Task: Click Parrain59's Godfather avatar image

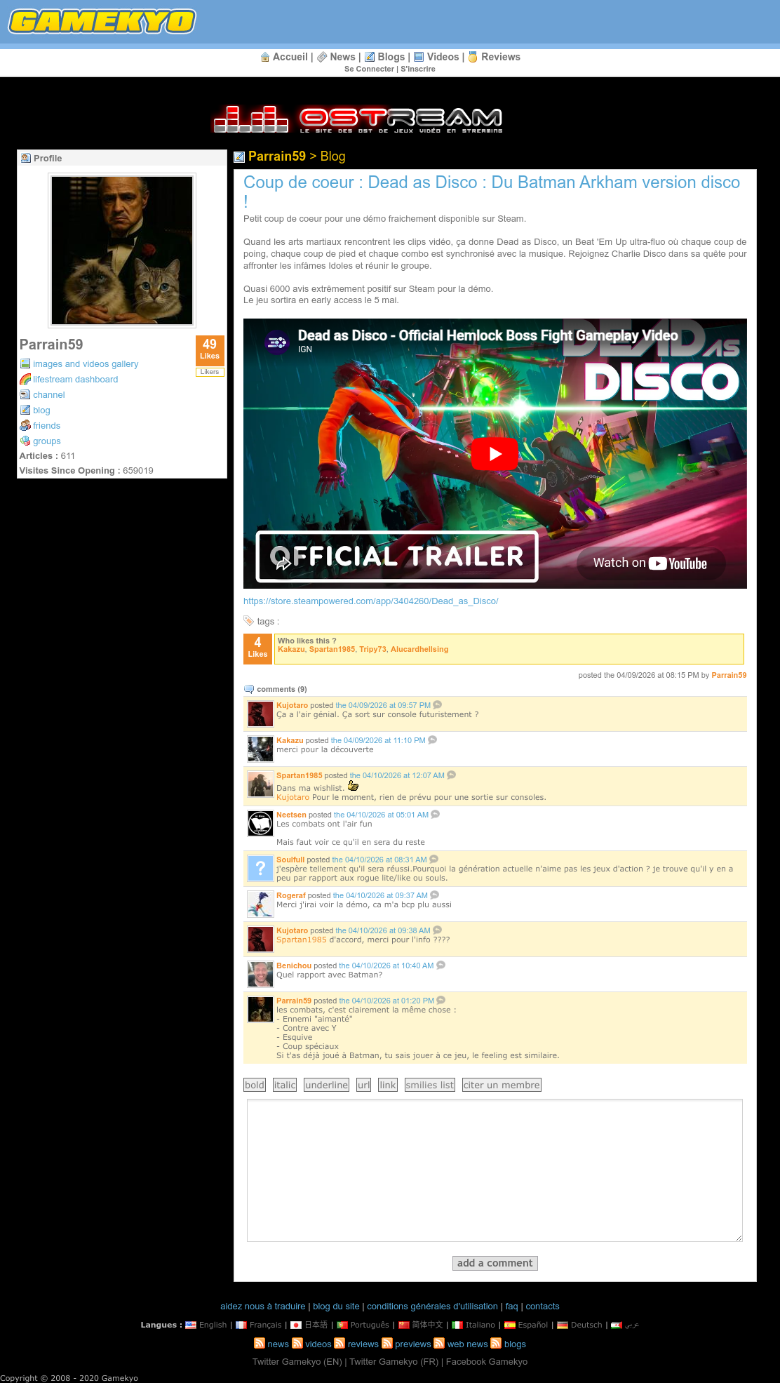Action: click(122, 250)
